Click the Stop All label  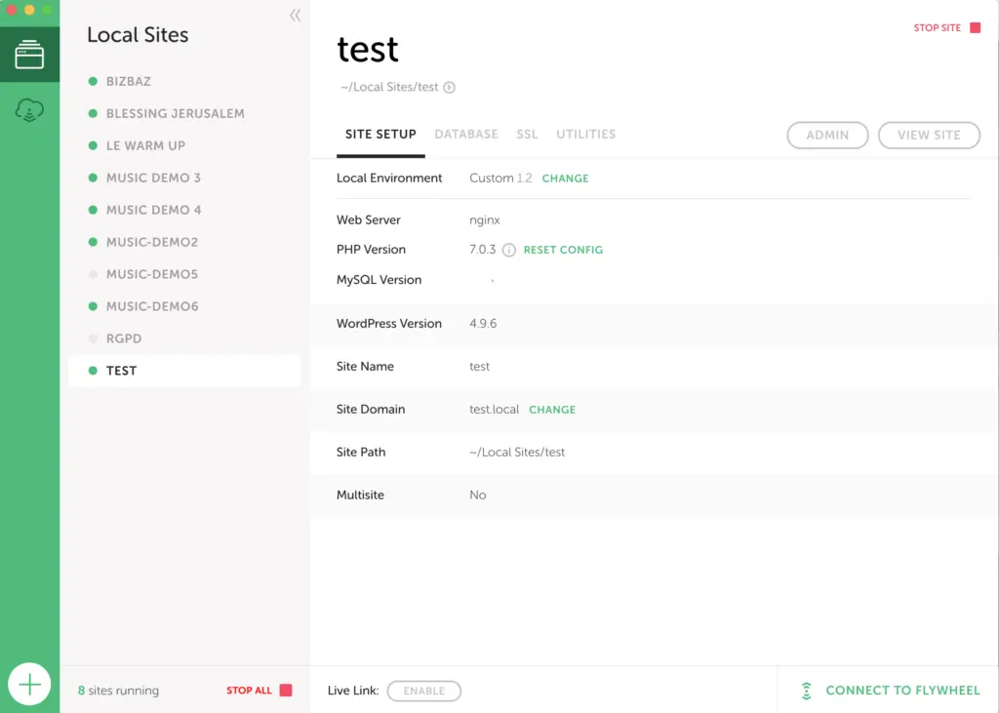(249, 691)
